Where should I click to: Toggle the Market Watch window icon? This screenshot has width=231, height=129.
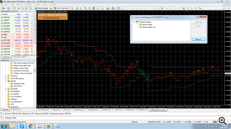pyautogui.click(x=14, y=8)
